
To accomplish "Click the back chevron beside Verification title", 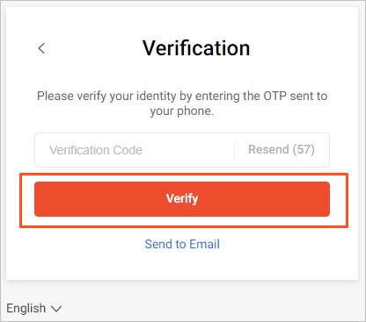I will click(x=41, y=48).
